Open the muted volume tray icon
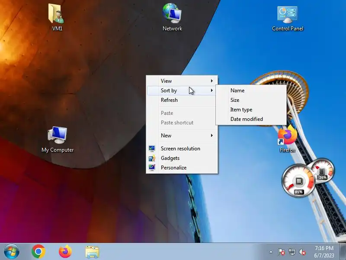The image size is (346, 260). (x=302, y=252)
